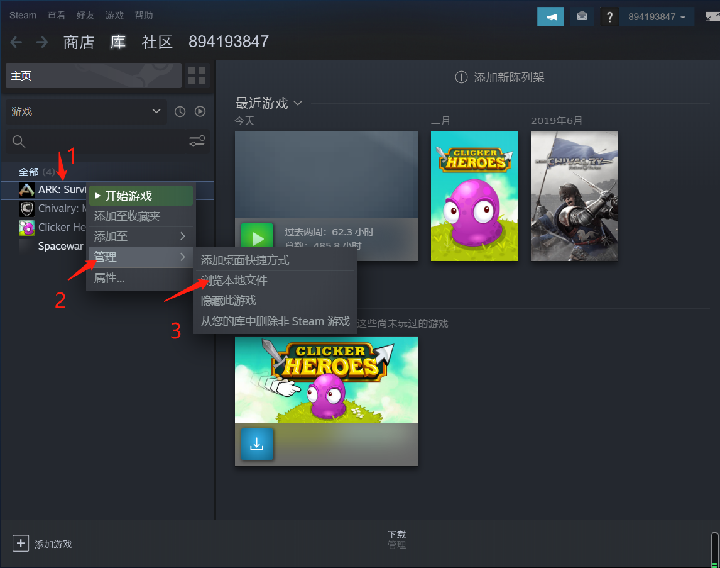Select Spacewar in the game list
Viewport: 720px width, 568px height.
tap(60, 247)
